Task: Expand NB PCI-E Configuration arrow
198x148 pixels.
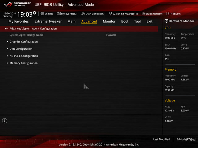Action: pyautogui.click(x=7, y=56)
